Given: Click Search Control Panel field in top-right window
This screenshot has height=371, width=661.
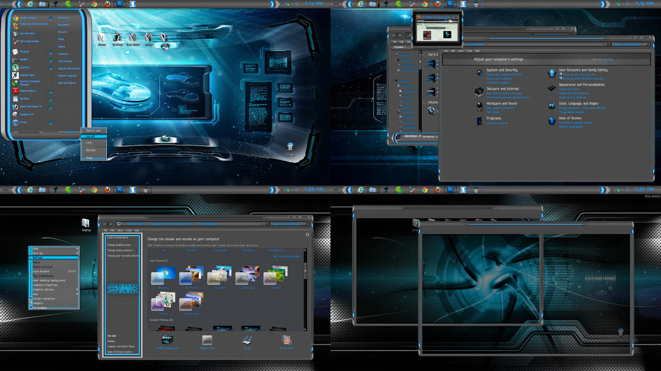Looking at the screenshot, I should (x=632, y=44).
